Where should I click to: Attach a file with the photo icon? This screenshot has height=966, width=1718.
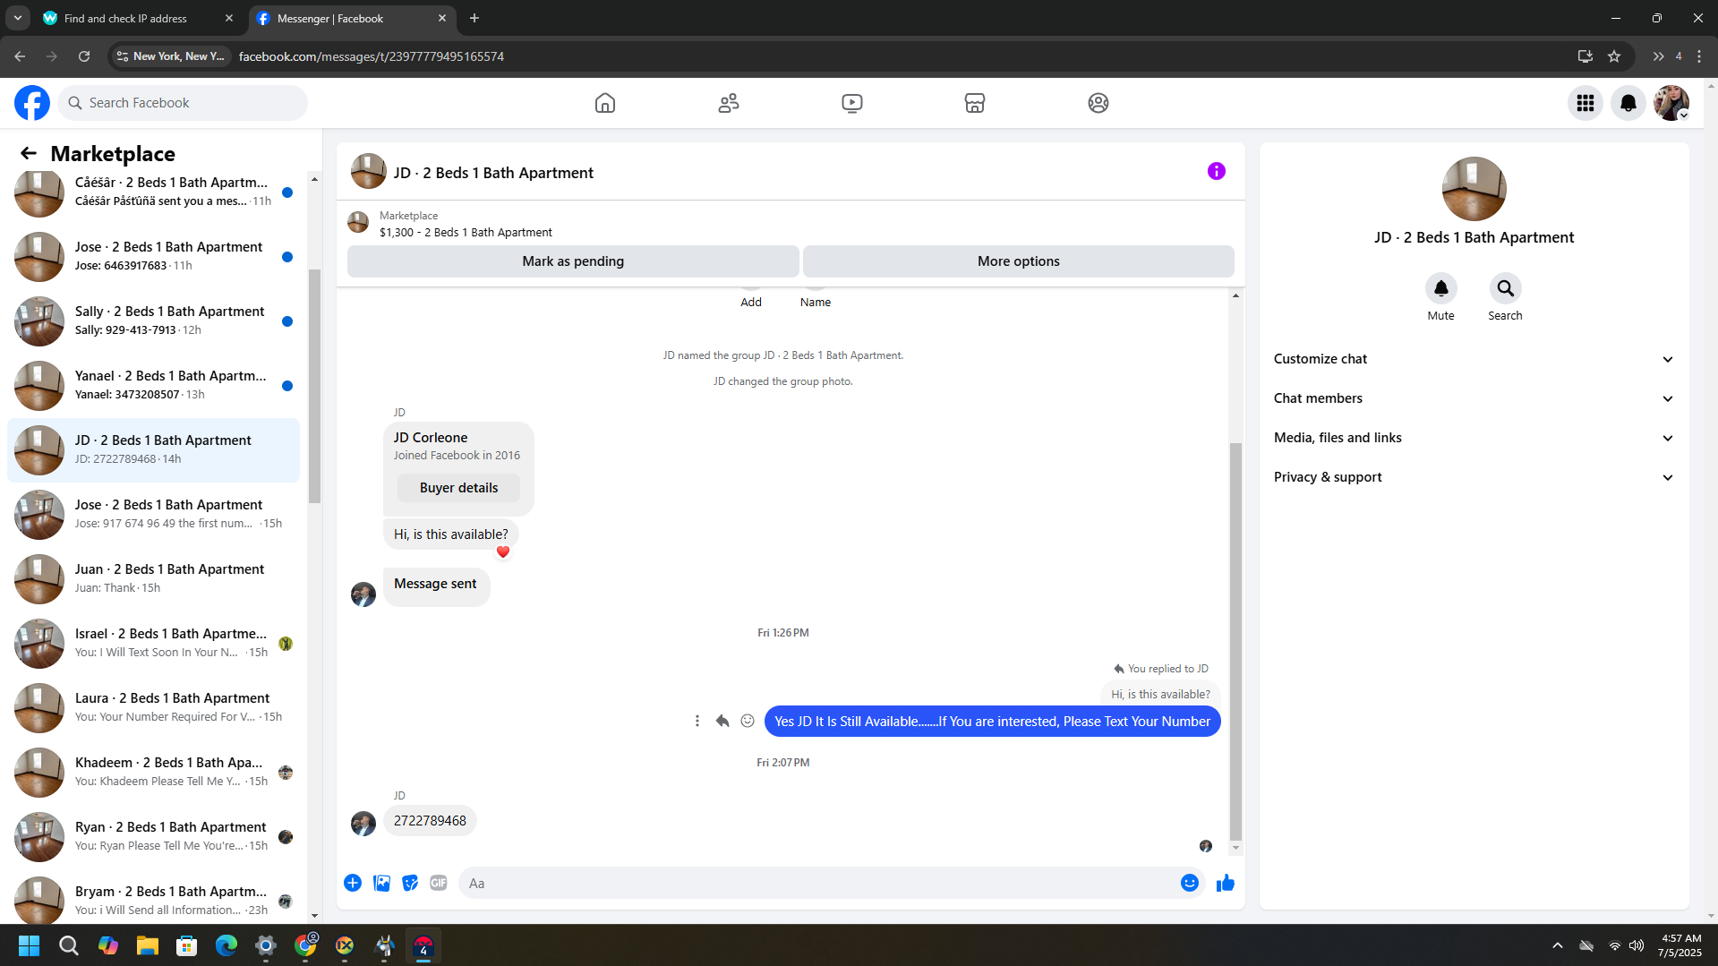pyautogui.click(x=381, y=883)
